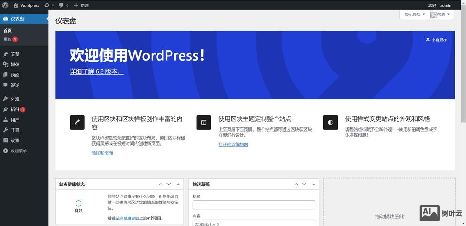Focus the 标题 title input field
This screenshot has height=226, width=466.
[254, 205]
